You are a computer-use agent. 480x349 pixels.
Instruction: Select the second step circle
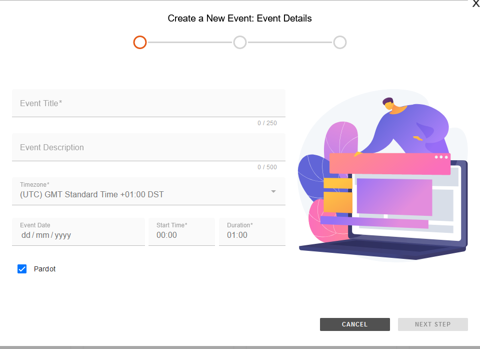point(240,43)
